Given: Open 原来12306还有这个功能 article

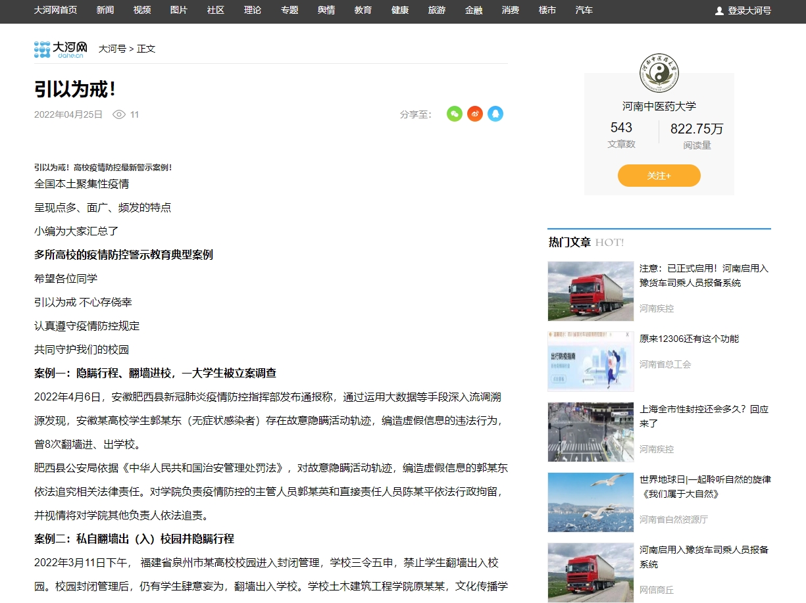Looking at the screenshot, I should [689, 339].
